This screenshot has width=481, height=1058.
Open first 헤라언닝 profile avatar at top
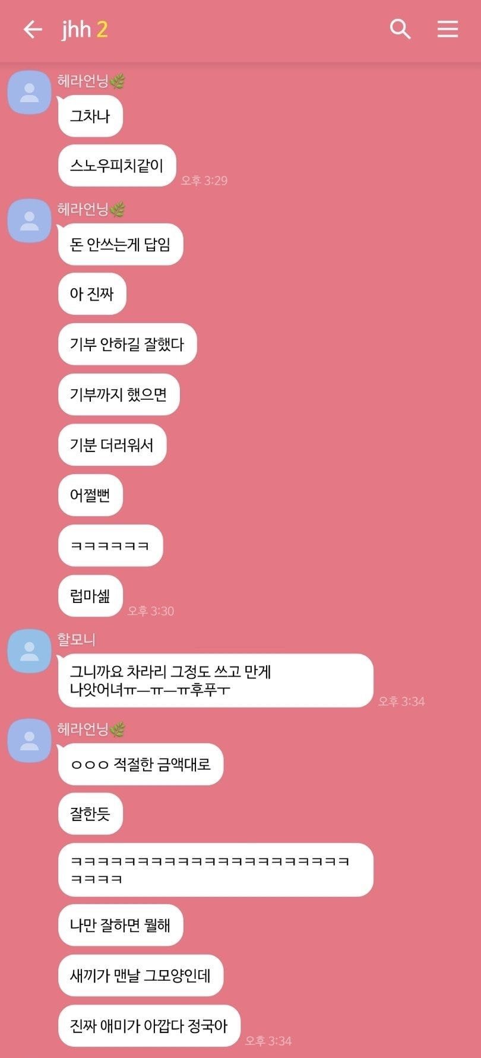(x=29, y=93)
